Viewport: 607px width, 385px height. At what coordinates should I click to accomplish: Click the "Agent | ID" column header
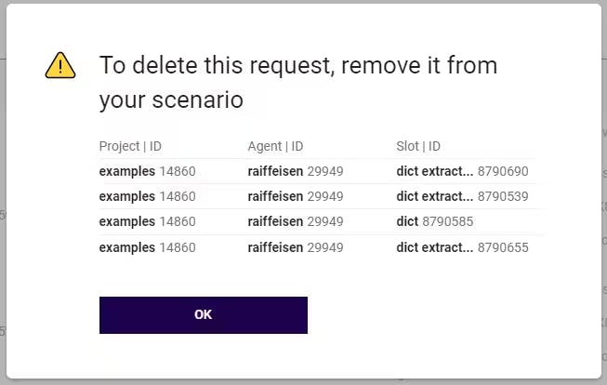coord(275,146)
